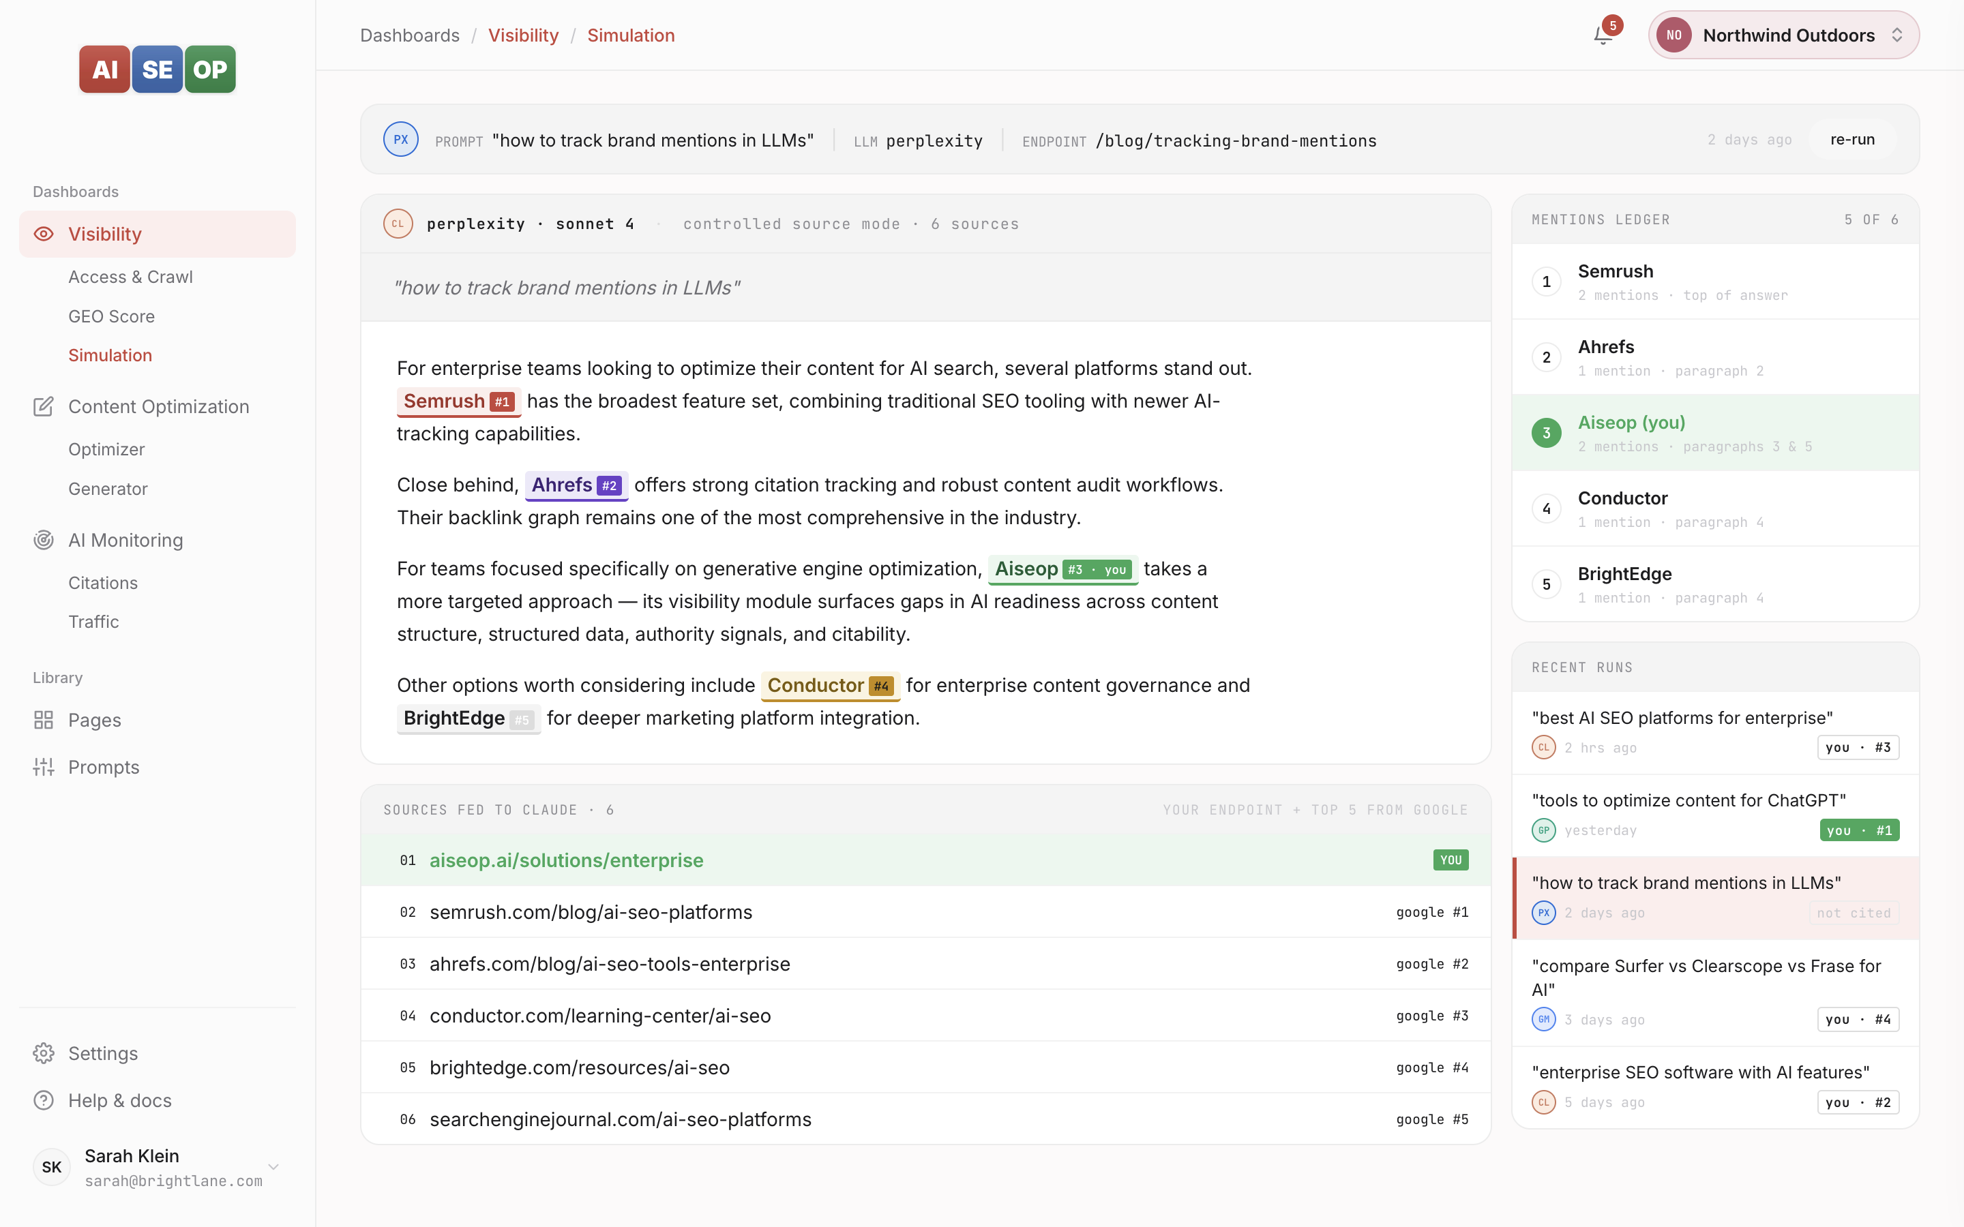Click Visibility in the breadcrumb
This screenshot has height=1227, width=1964.
pyautogui.click(x=524, y=35)
